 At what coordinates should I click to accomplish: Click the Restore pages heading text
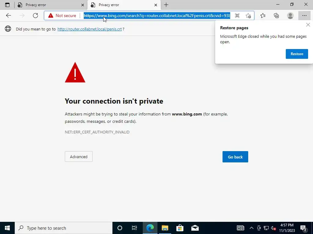[x=234, y=28]
